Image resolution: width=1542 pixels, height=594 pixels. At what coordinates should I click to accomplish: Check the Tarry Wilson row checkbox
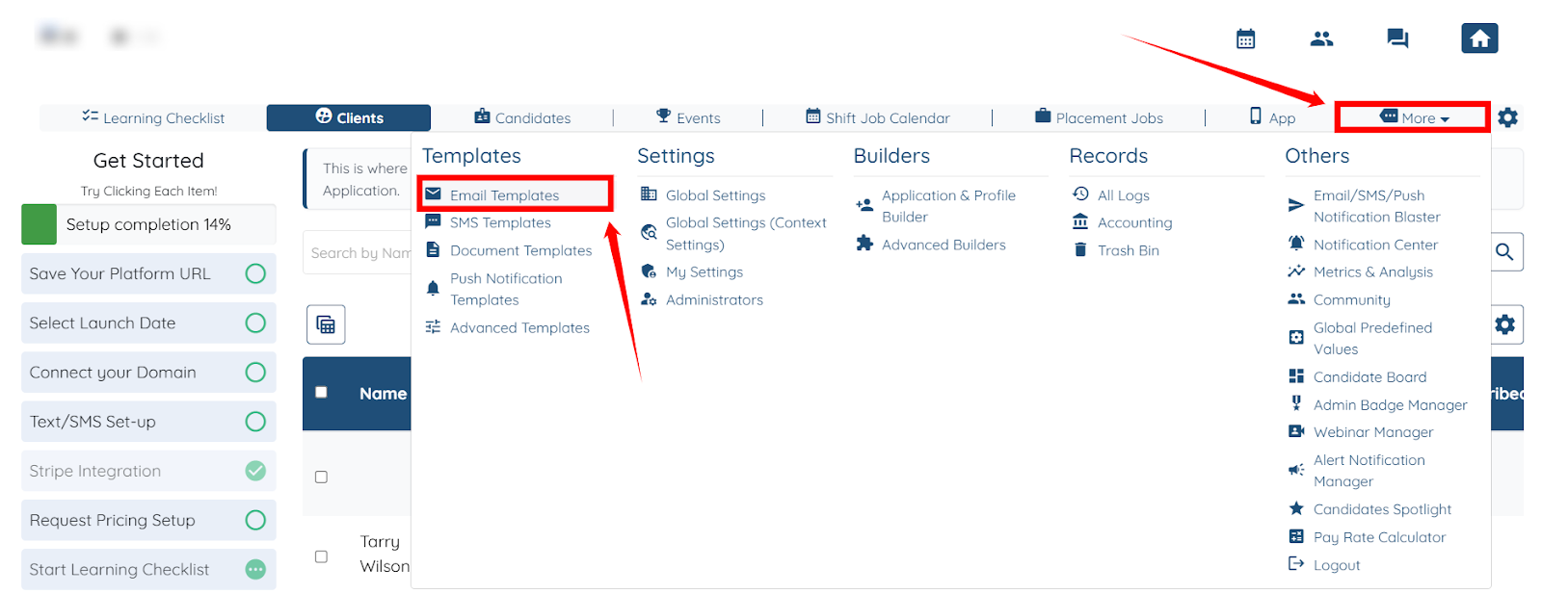point(321,556)
